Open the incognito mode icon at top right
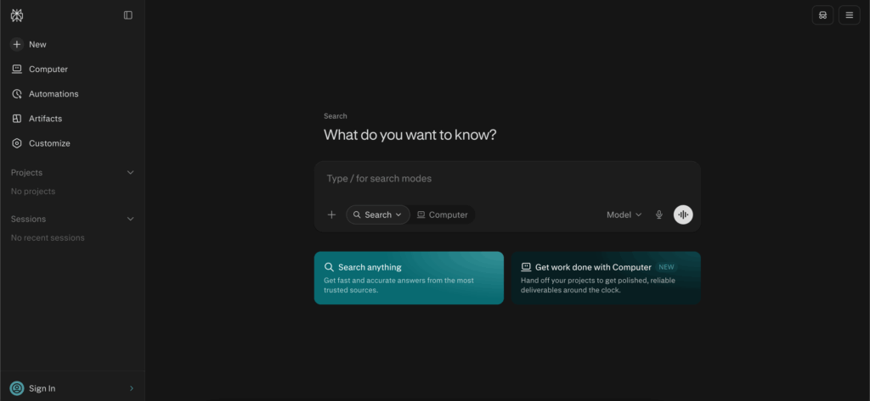 click(822, 15)
